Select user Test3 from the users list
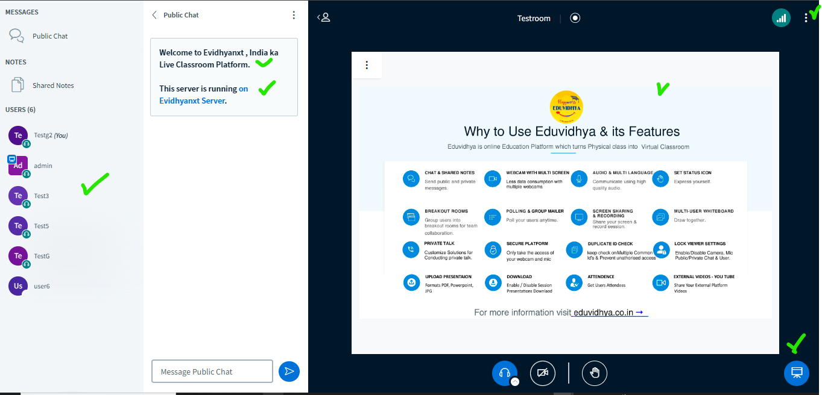Screen dimensions: 822x395 (x=41, y=196)
